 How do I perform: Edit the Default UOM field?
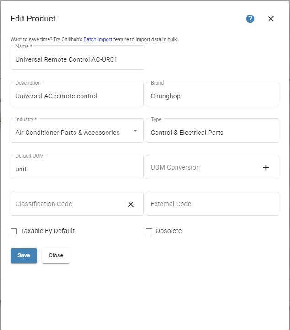tap(77, 169)
